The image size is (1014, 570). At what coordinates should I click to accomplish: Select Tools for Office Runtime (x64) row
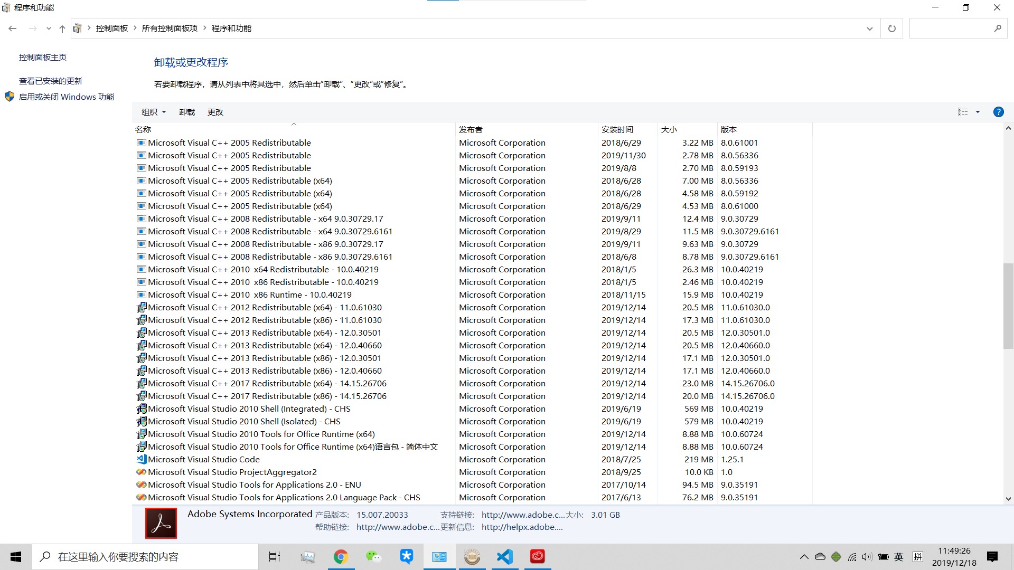[x=474, y=434]
